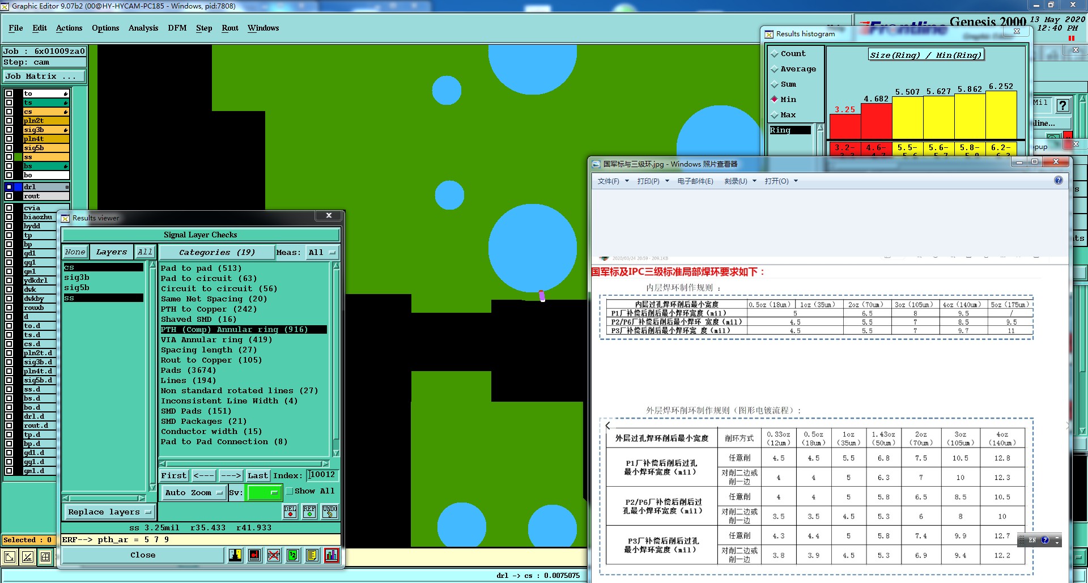Toggle the checkbox for the rout layer
Viewport: 1088px width, 583px height.
click(9, 196)
